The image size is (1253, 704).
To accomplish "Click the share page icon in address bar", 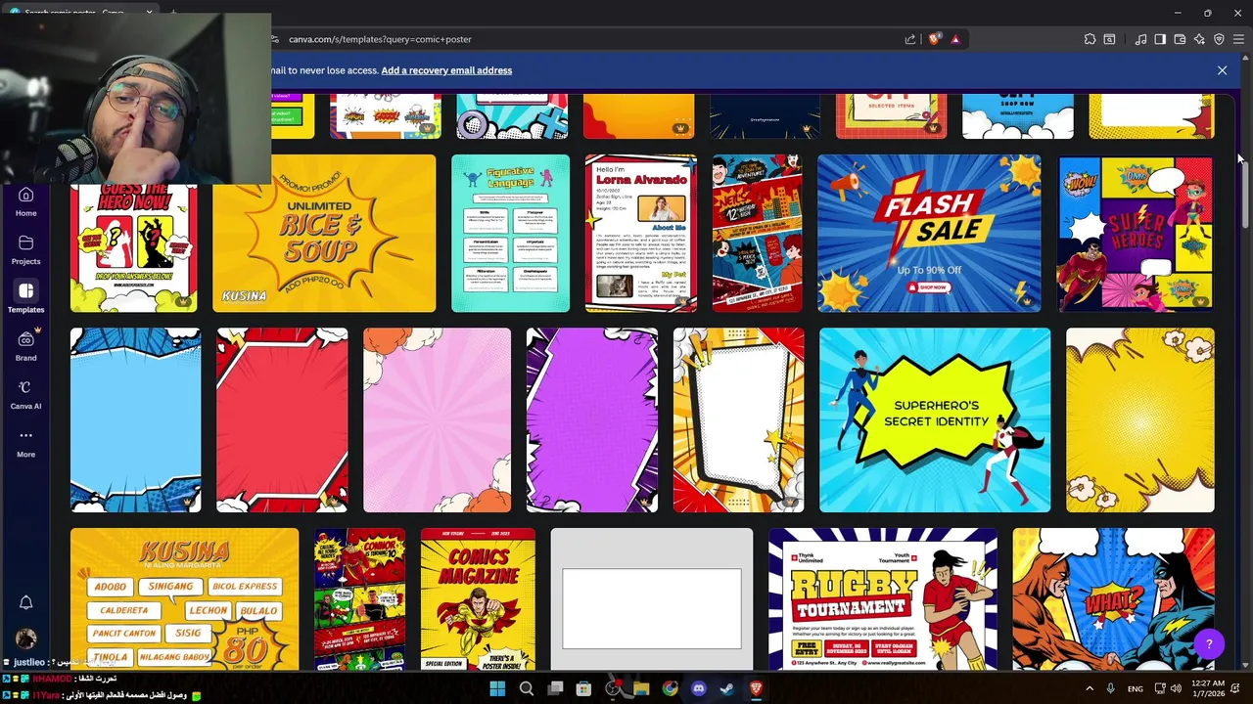I will (x=910, y=39).
